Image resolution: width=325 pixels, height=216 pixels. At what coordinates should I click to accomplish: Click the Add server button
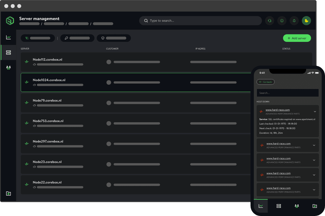click(297, 38)
